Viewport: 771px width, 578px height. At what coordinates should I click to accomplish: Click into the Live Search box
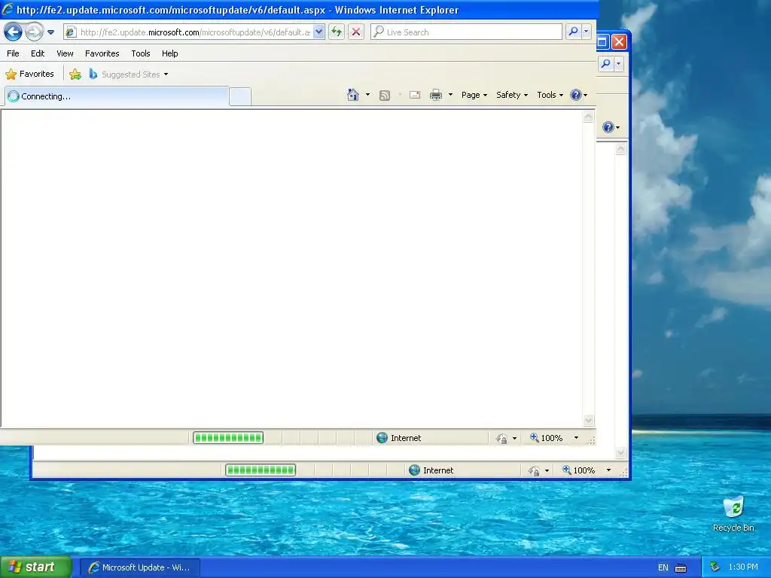click(x=466, y=32)
